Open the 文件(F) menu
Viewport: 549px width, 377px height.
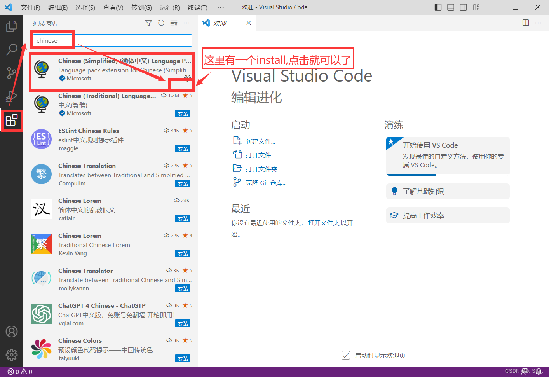30,7
